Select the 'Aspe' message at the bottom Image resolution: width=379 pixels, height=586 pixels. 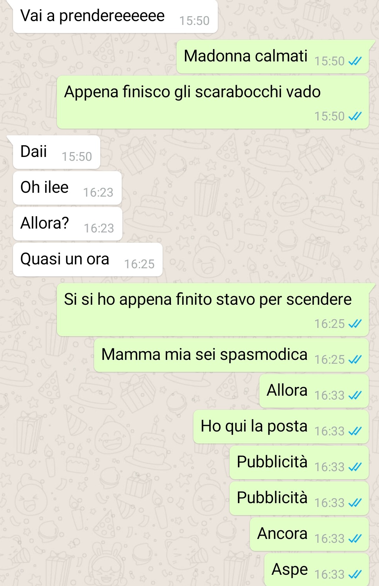(317, 569)
